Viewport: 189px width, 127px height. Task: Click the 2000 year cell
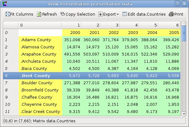[71, 32]
